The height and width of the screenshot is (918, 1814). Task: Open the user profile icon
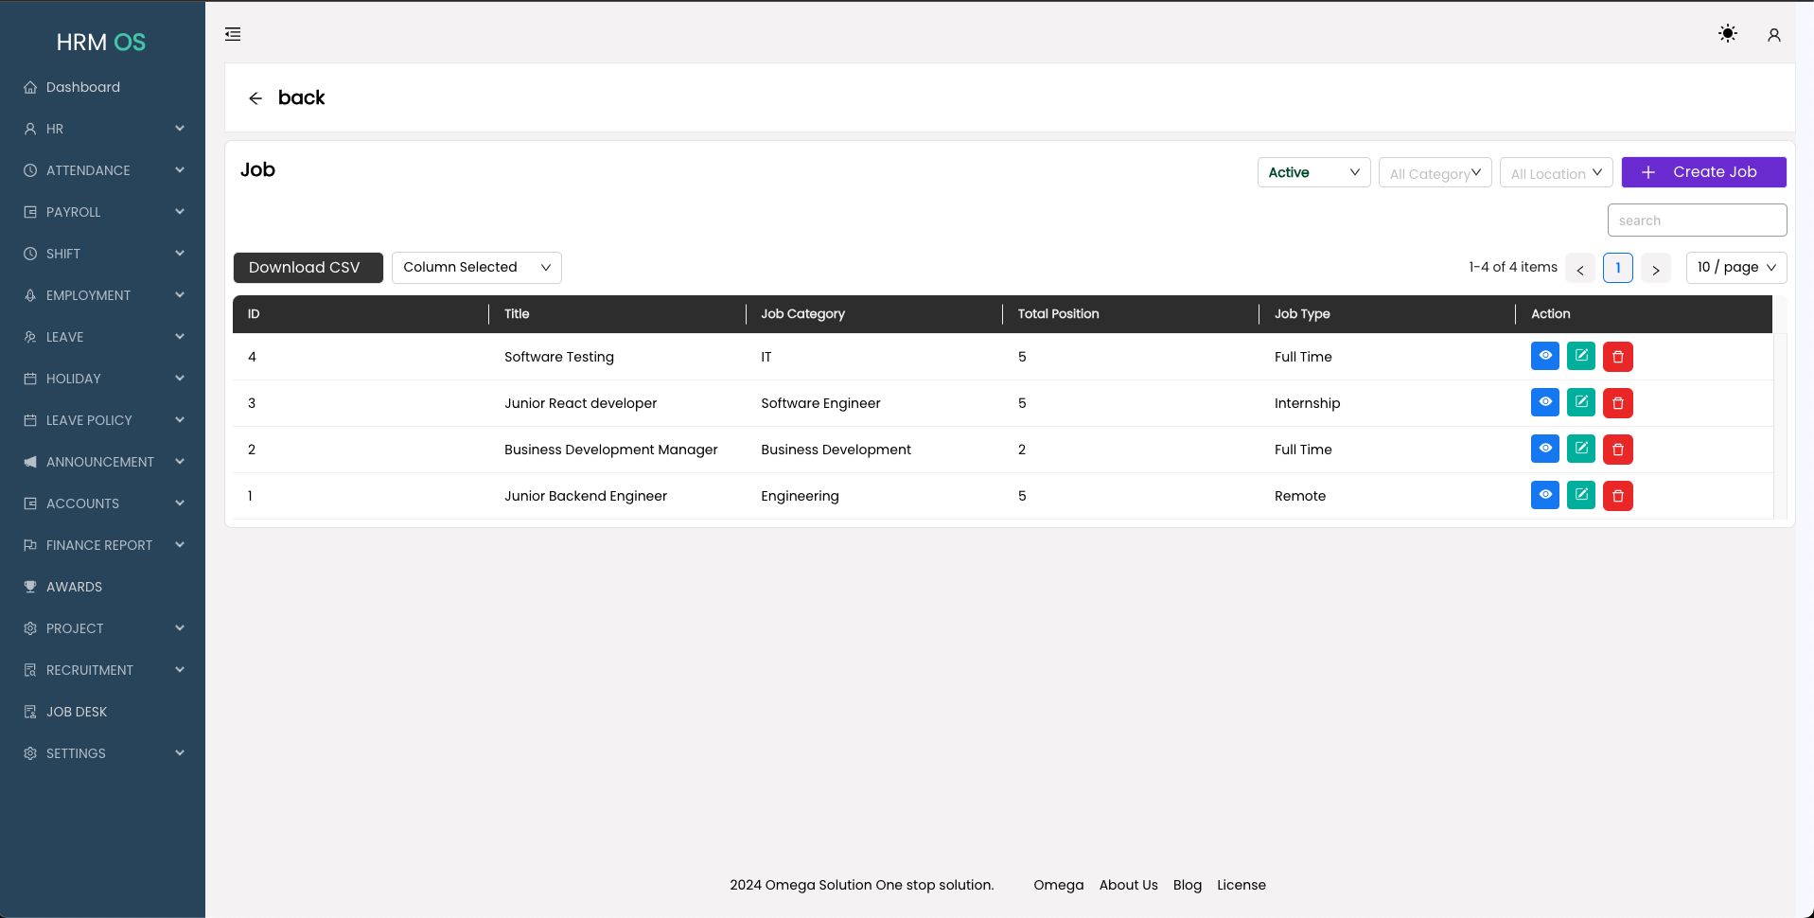[1773, 35]
